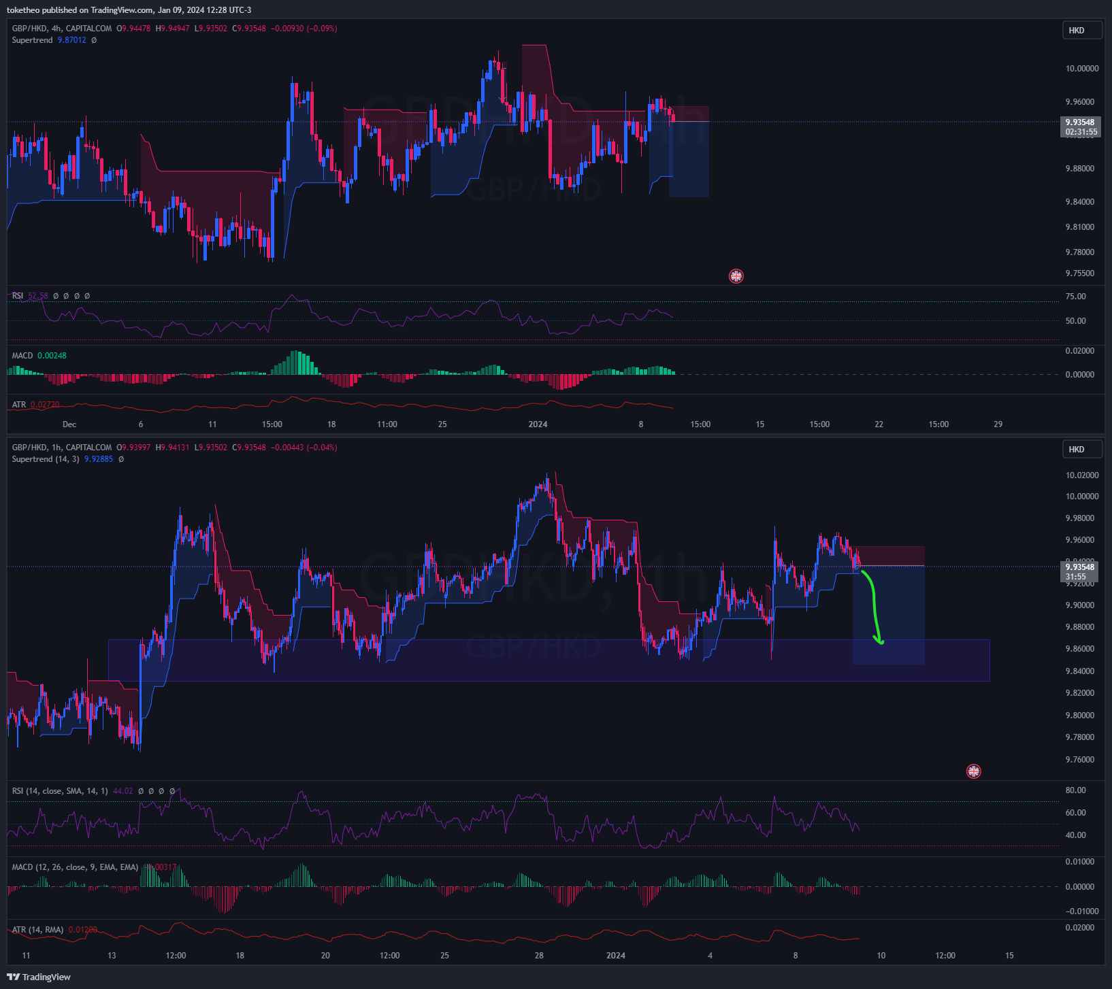
Task: Click the 9.76000 price level on 1h axis
Action: point(1080,760)
